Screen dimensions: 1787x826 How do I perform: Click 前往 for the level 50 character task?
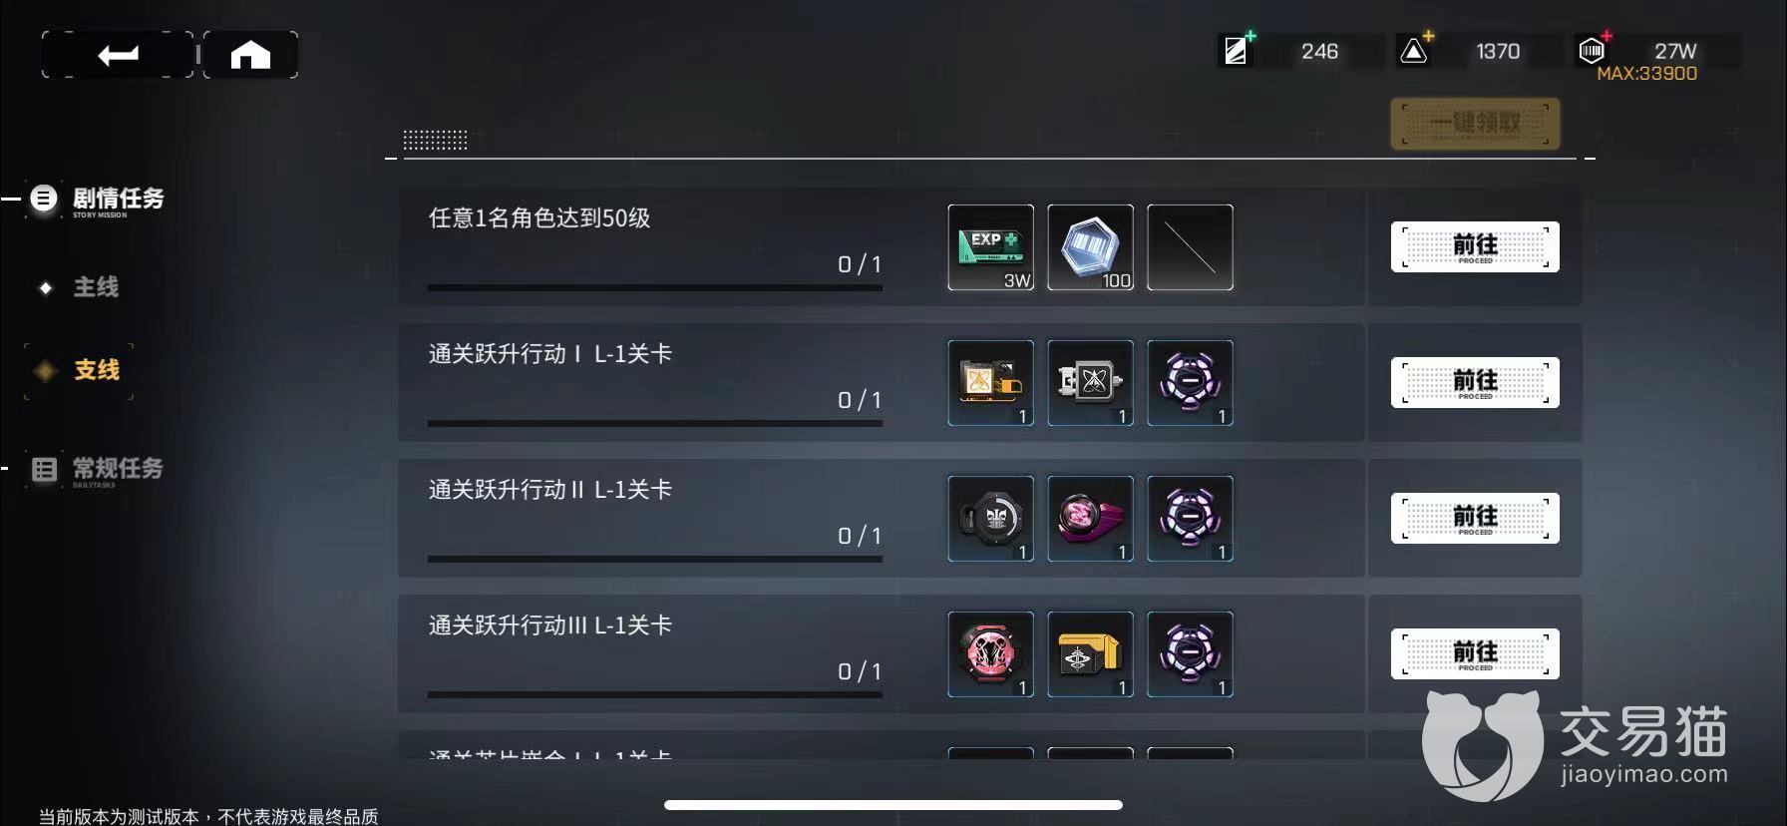pyautogui.click(x=1475, y=247)
